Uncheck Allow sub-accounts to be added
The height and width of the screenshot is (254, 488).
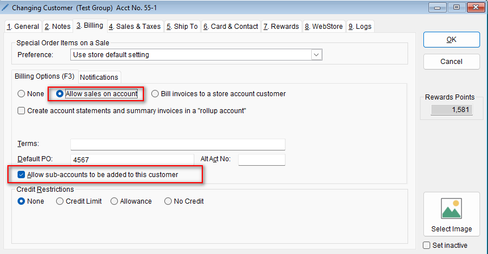22,175
